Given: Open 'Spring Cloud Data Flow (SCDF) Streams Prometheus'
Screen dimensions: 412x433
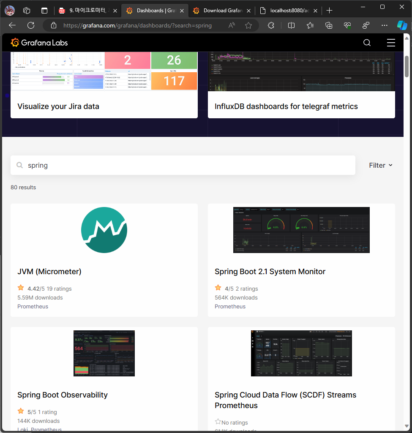Looking at the screenshot, I should pos(286,400).
